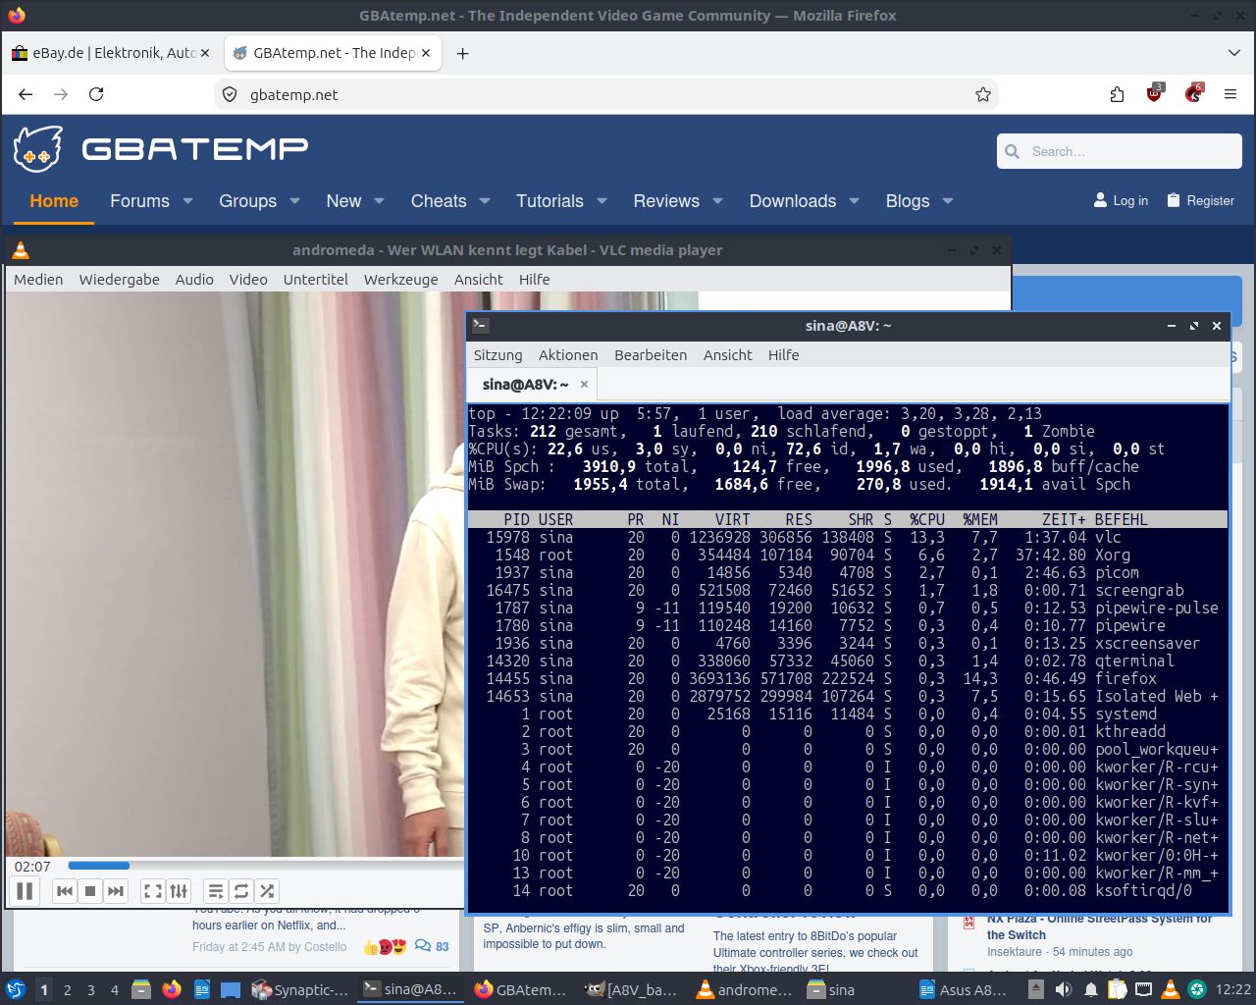Open the terminal Aktionen menu
1256x1005 pixels.
[568, 355]
